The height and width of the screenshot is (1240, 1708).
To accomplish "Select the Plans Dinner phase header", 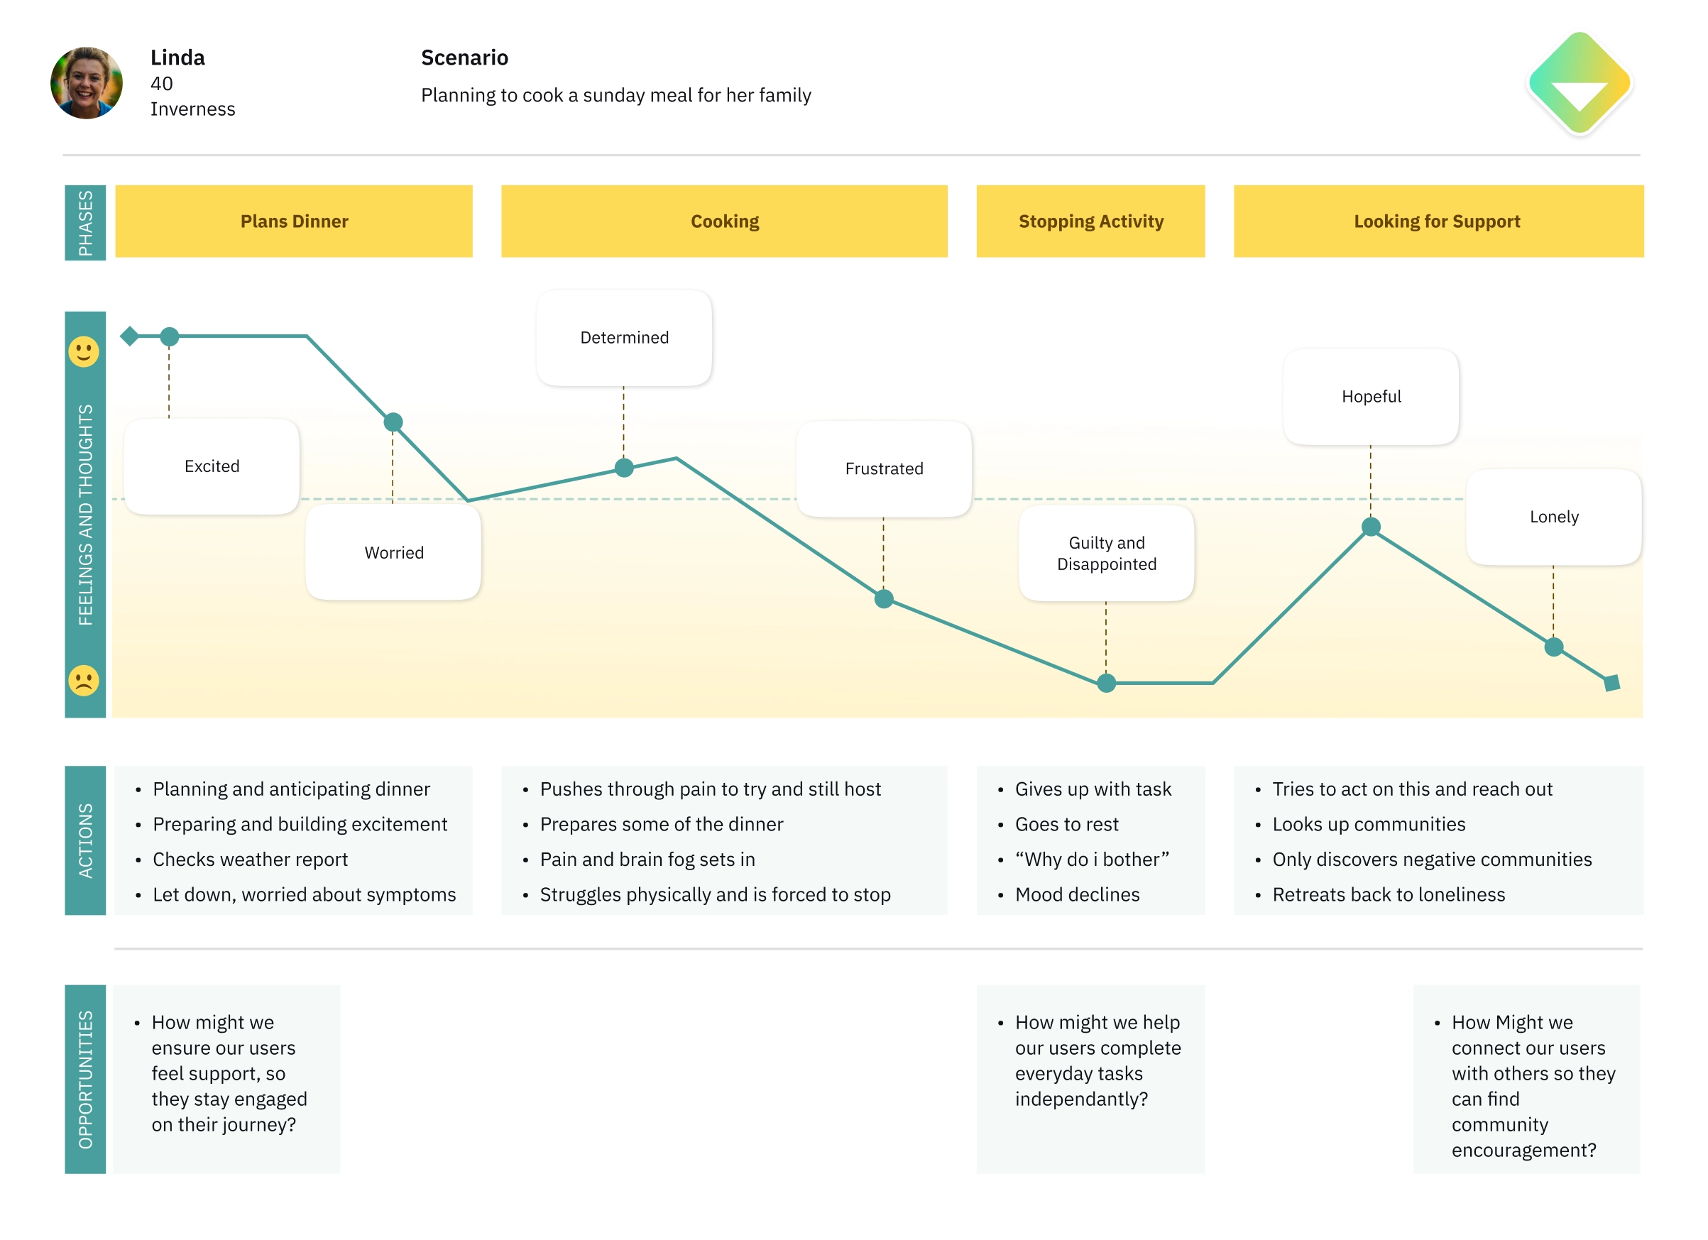I will point(294,221).
